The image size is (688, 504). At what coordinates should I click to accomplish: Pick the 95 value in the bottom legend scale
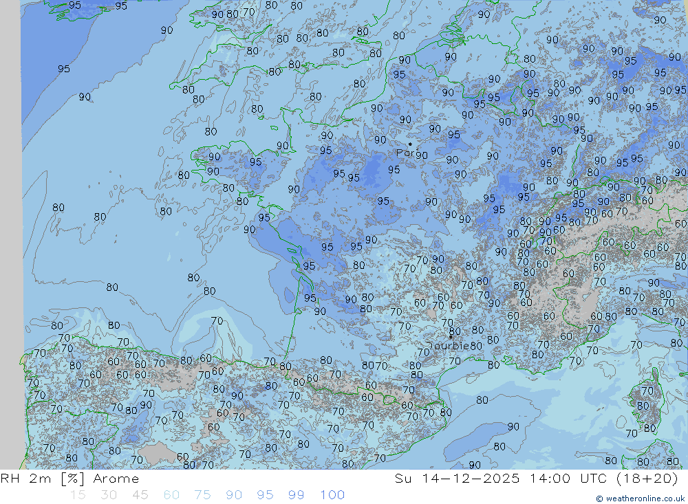click(265, 495)
